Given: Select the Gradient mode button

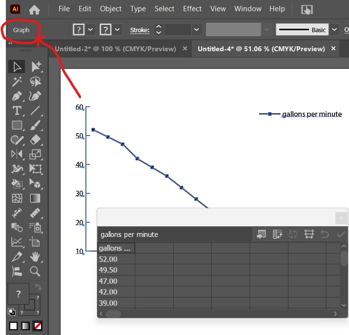Looking at the screenshot, I should pyautogui.click(x=25, y=326).
